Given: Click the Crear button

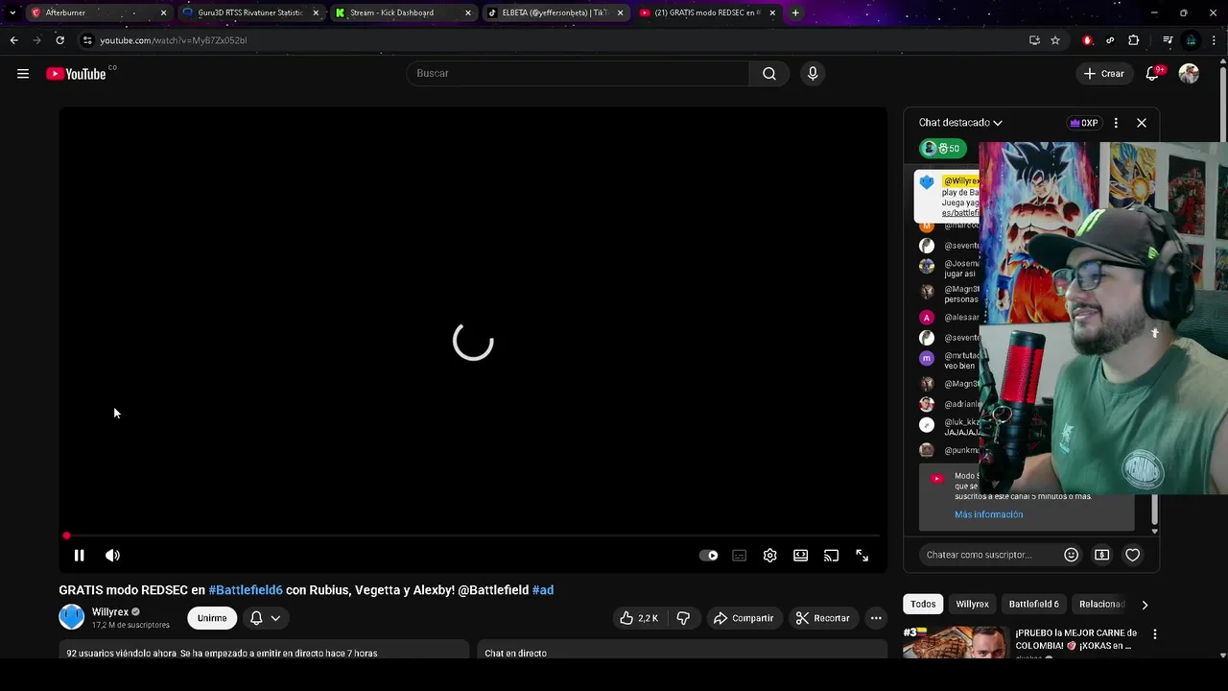Looking at the screenshot, I should 1103,74.
